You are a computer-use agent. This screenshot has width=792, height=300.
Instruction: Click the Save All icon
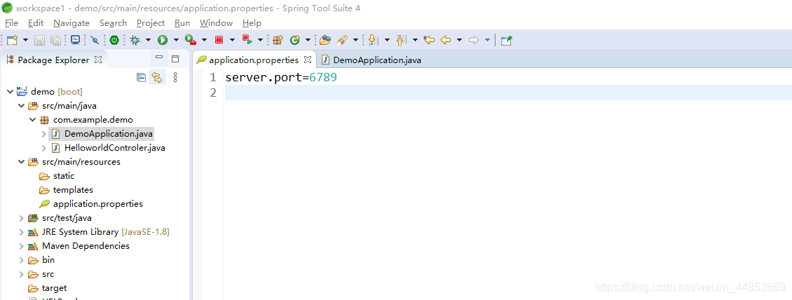(x=55, y=40)
